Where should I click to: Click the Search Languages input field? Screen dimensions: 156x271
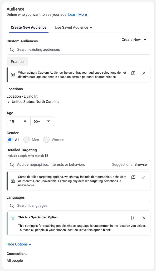click(78, 206)
